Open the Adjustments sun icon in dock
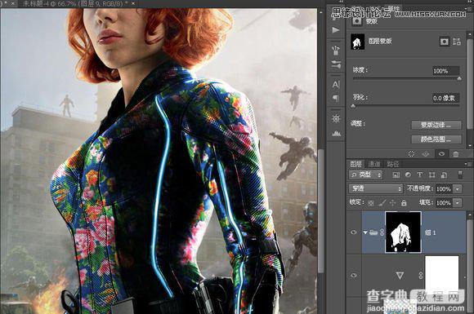 click(x=336, y=118)
